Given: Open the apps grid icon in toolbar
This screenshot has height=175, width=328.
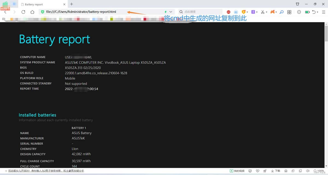Looking at the screenshot, I should [x=289, y=12].
